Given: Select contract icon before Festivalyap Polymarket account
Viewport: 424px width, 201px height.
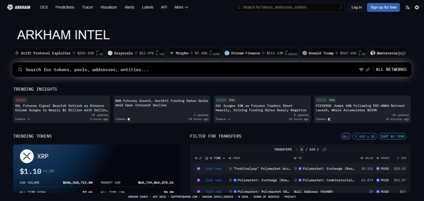Looking at the screenshot, I should 230,169.
